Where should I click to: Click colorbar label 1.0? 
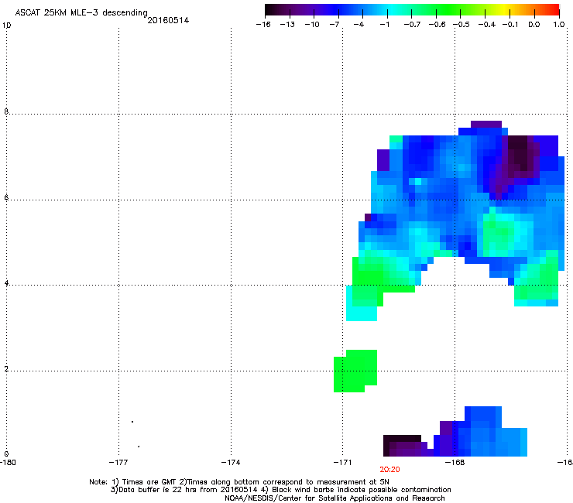(559, 25)
